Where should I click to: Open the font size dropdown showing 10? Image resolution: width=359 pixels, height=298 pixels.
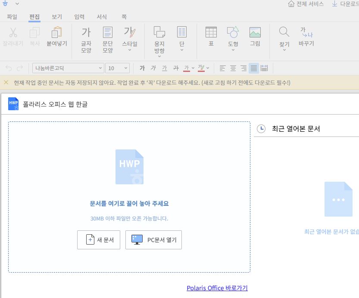tap(117, 68)
